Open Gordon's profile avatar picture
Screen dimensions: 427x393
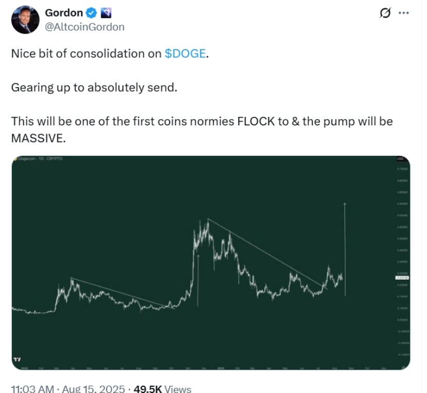[25, 20]
